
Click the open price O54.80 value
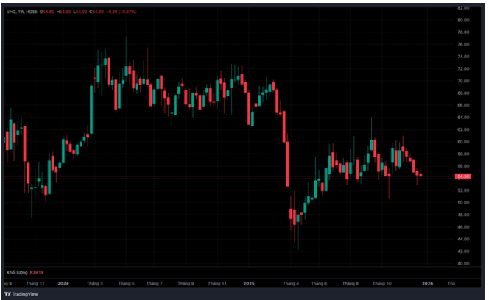tap(47, 12)
